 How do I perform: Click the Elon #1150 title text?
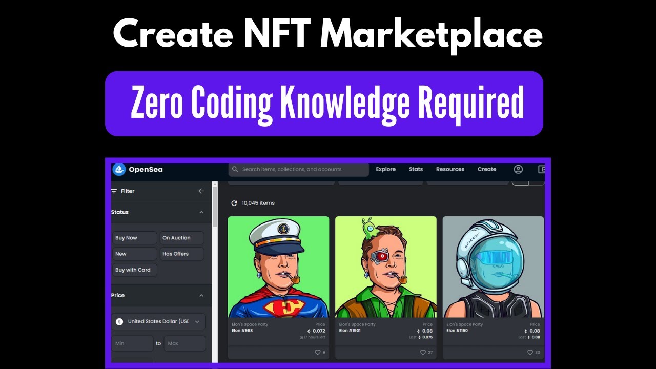coord(457,331)
